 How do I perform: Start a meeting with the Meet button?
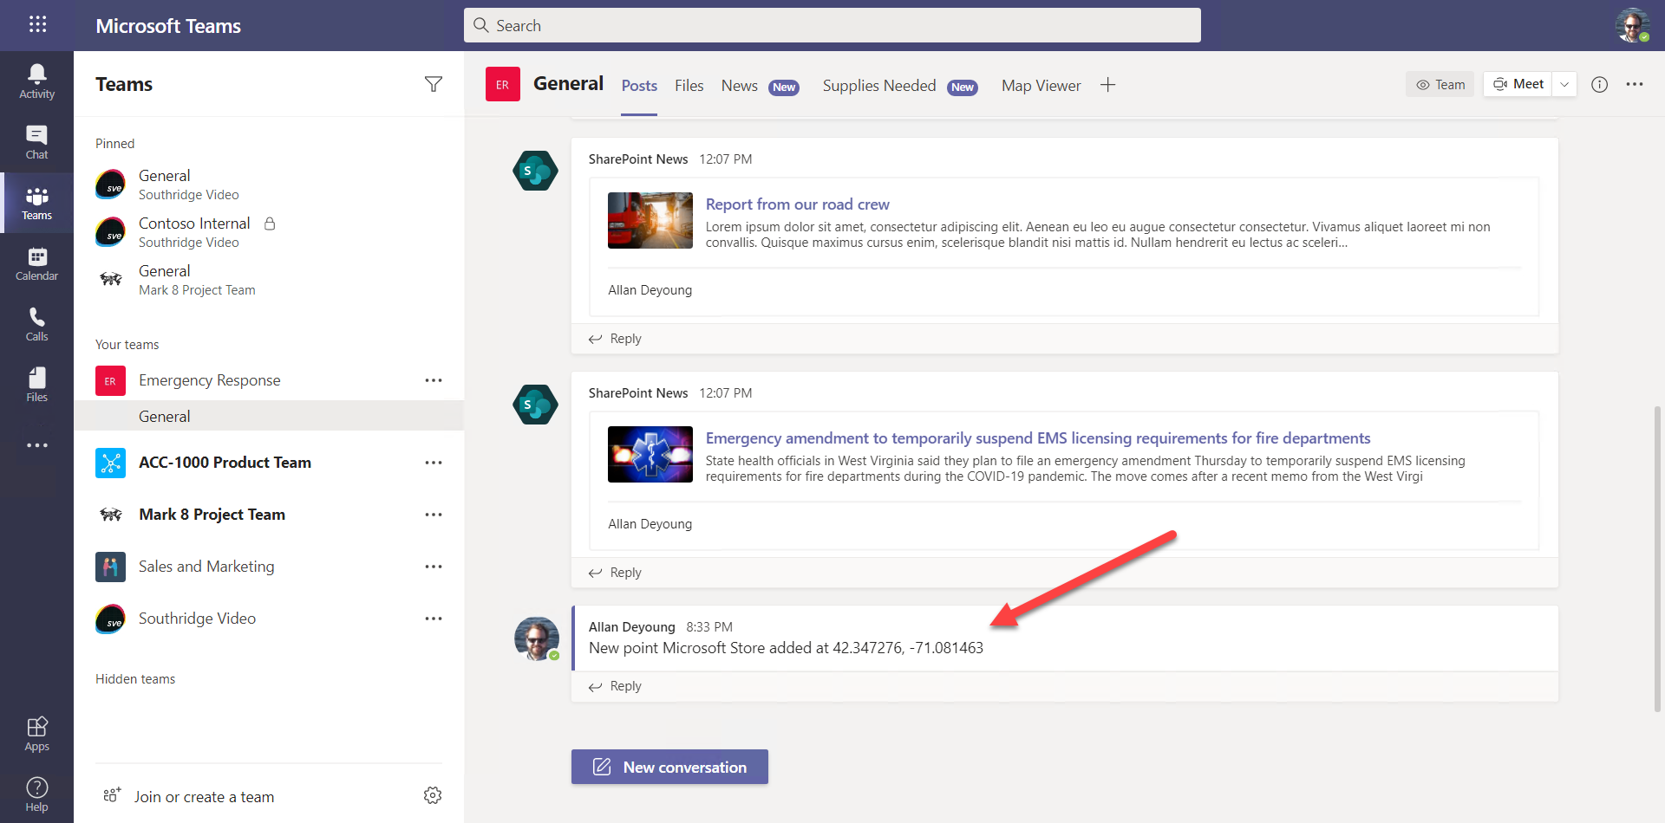point(1518,84)
